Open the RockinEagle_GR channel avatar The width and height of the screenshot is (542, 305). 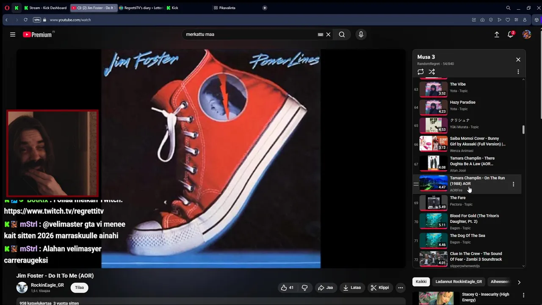point(22,288)
